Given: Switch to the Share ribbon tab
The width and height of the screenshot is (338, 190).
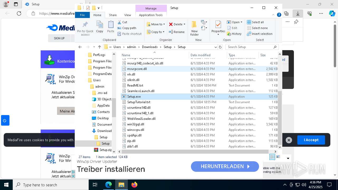Looking at the screenshot, I should tap(113, 15).
